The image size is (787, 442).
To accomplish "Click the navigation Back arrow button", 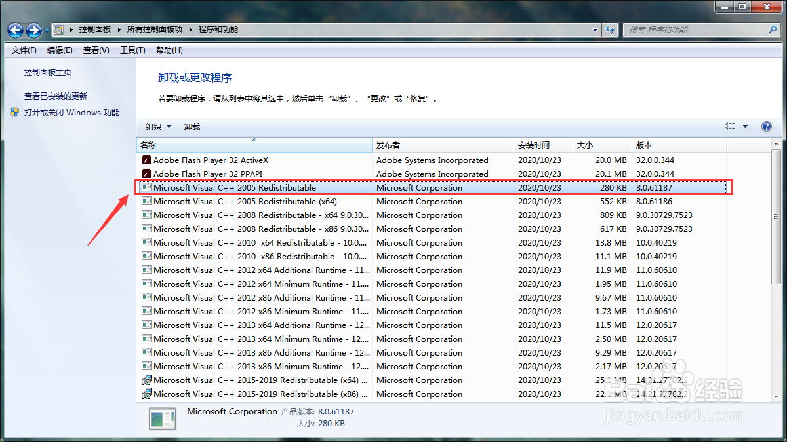I will pyautogui.click(x=14, y=29).
